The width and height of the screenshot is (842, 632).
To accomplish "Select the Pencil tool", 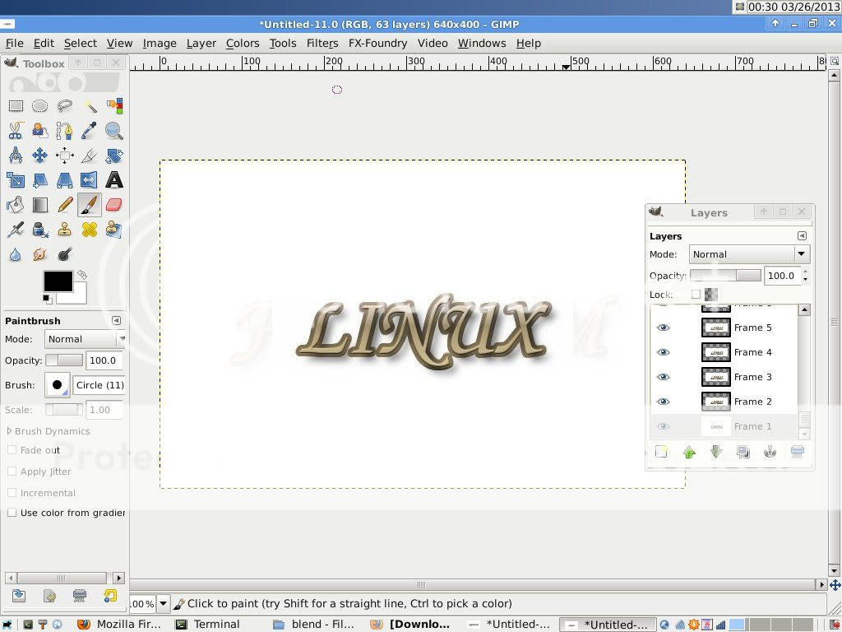I will (x=64, y=205).
